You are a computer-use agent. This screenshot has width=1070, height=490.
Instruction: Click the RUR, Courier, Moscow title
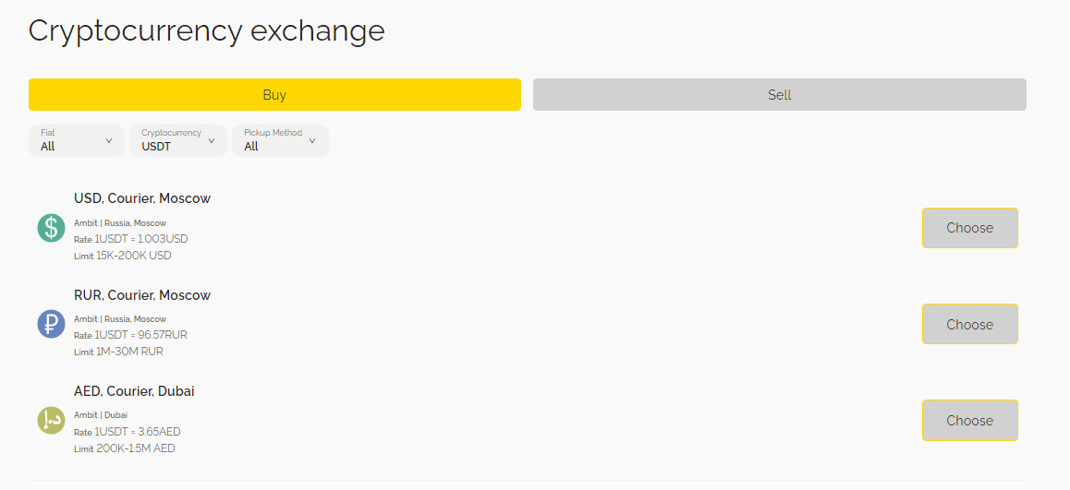click(x=142, y=295)
